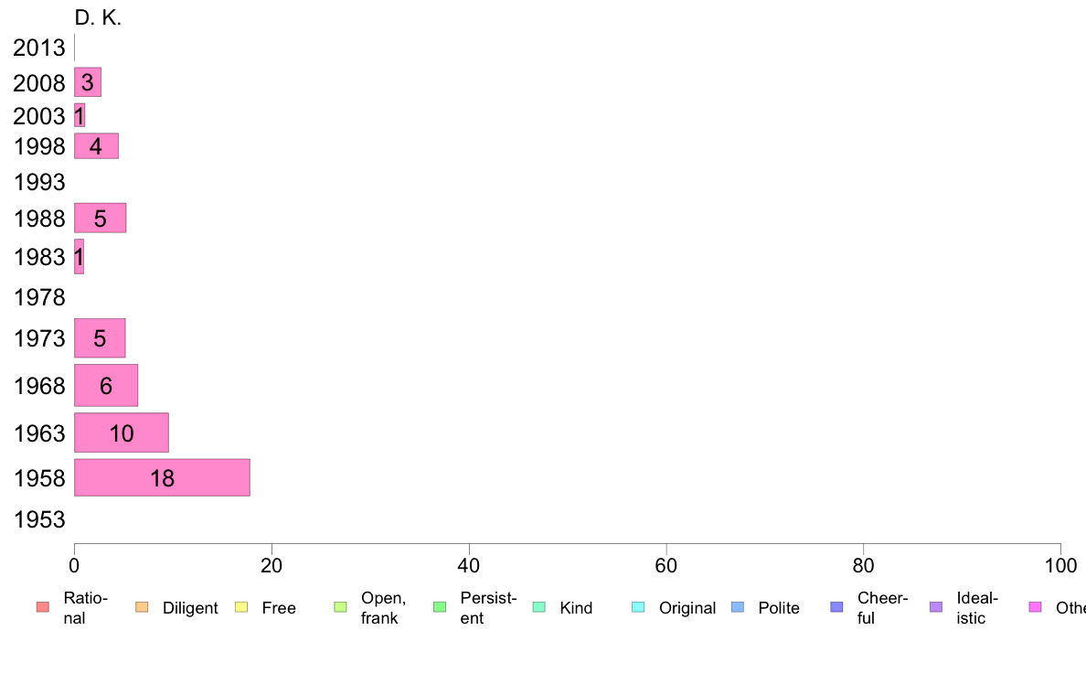The image size is (1086, 673).
Task: Click the Idealistic legend purple swatch
Action: pos(936,607)
